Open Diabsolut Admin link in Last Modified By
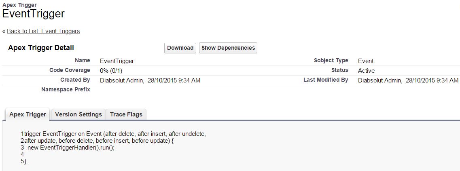The width and height of the screenshot is (460, 171). 379,80
